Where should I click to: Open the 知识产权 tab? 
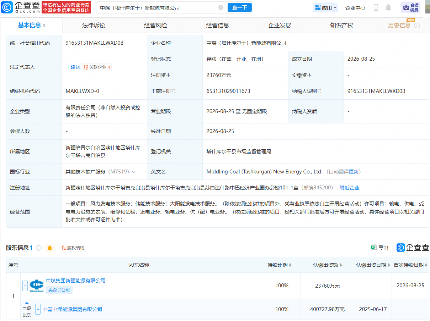[x=341, y=25]
